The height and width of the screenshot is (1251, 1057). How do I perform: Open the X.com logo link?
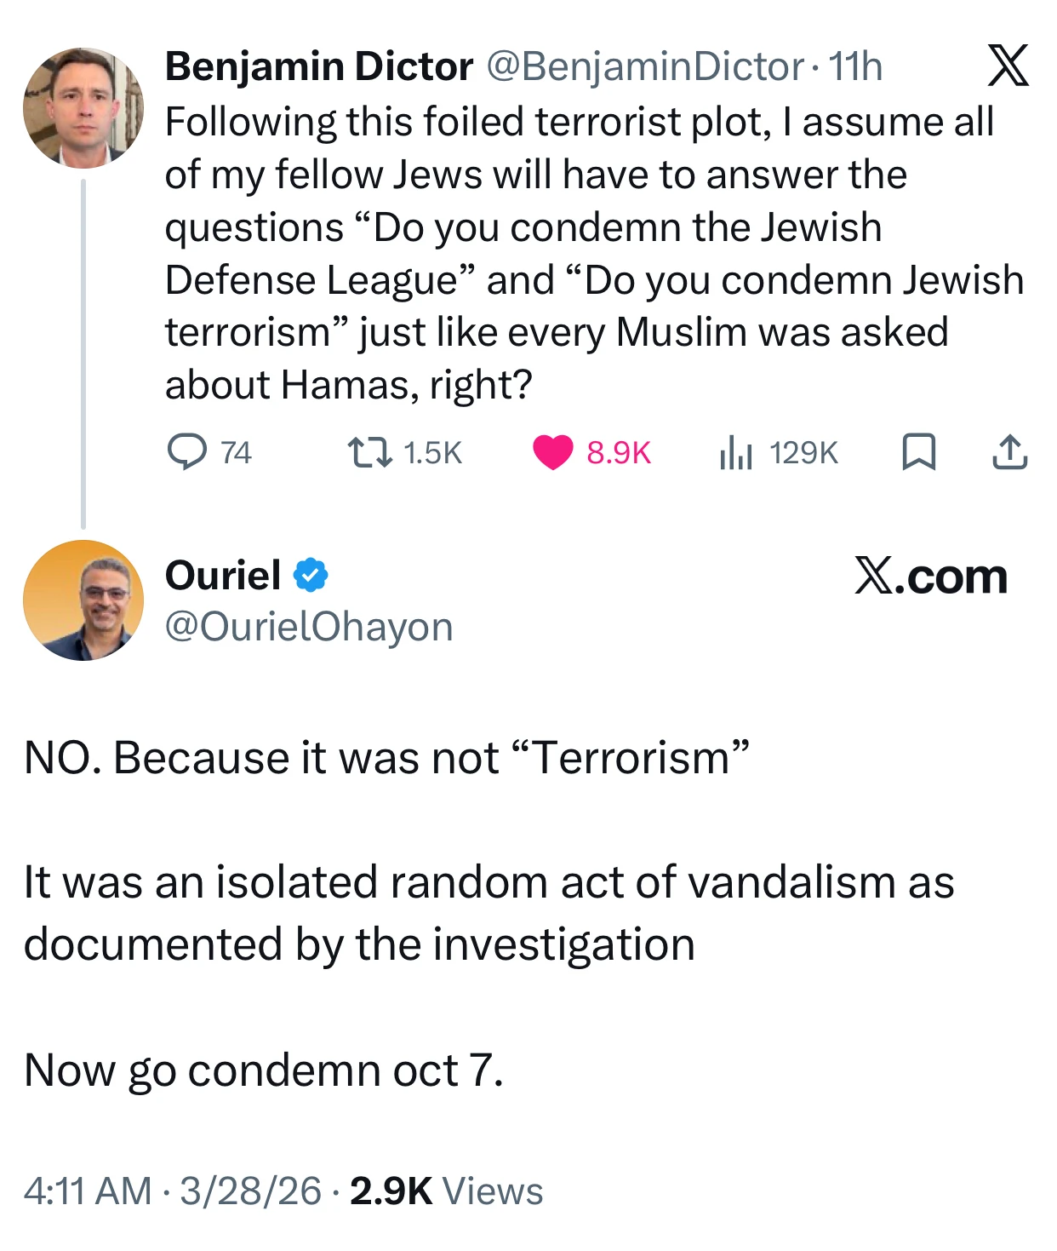(930, 577)
